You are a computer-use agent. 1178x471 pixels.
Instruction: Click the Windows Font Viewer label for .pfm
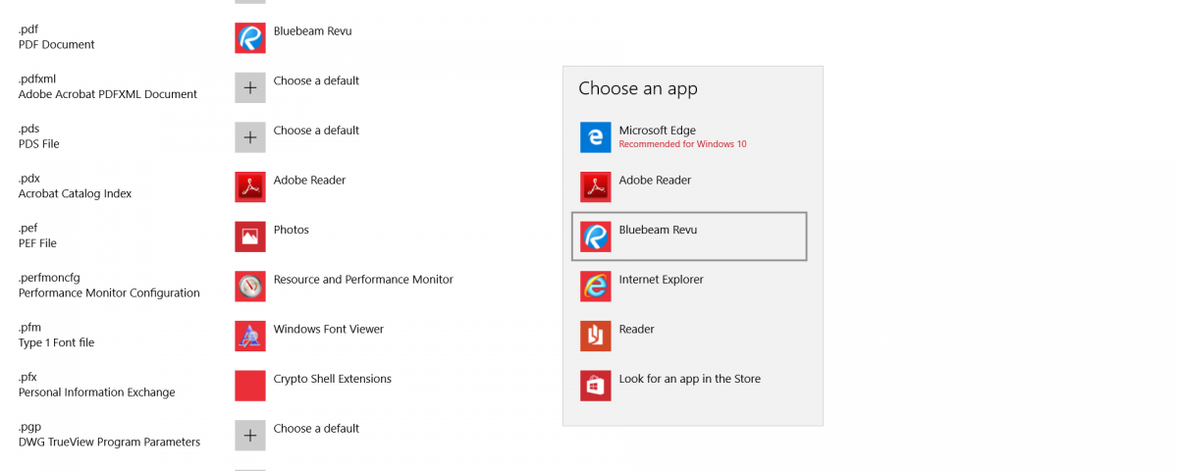[329, 330]
